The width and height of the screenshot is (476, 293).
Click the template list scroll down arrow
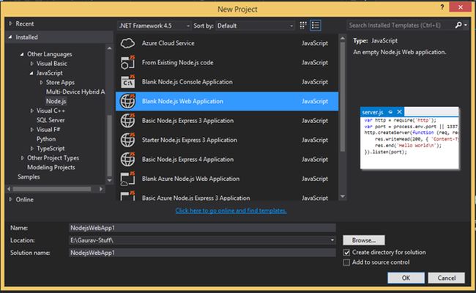(343, 196)
